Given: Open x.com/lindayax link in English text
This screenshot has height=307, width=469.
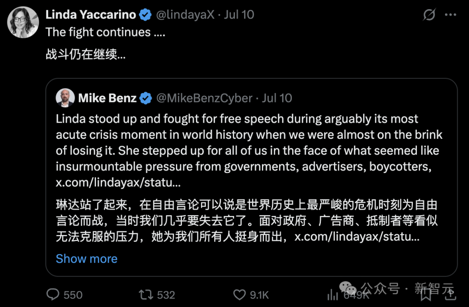Looking at the screenshot, I should 118,182.
